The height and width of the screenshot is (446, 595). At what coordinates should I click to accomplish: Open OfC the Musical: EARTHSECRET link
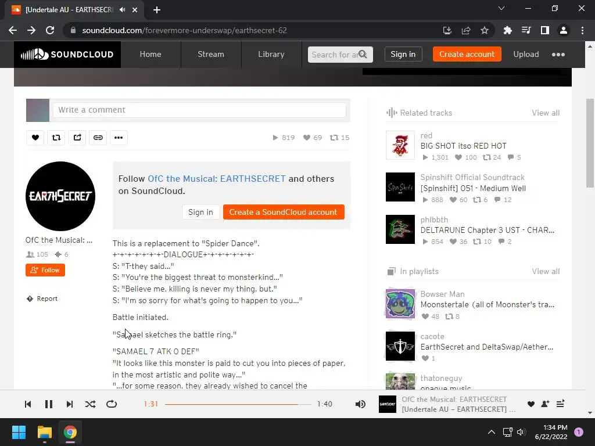(216, 179)
